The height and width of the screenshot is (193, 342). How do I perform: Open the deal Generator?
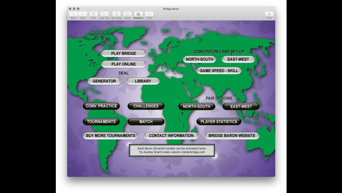tap(104, 81)
